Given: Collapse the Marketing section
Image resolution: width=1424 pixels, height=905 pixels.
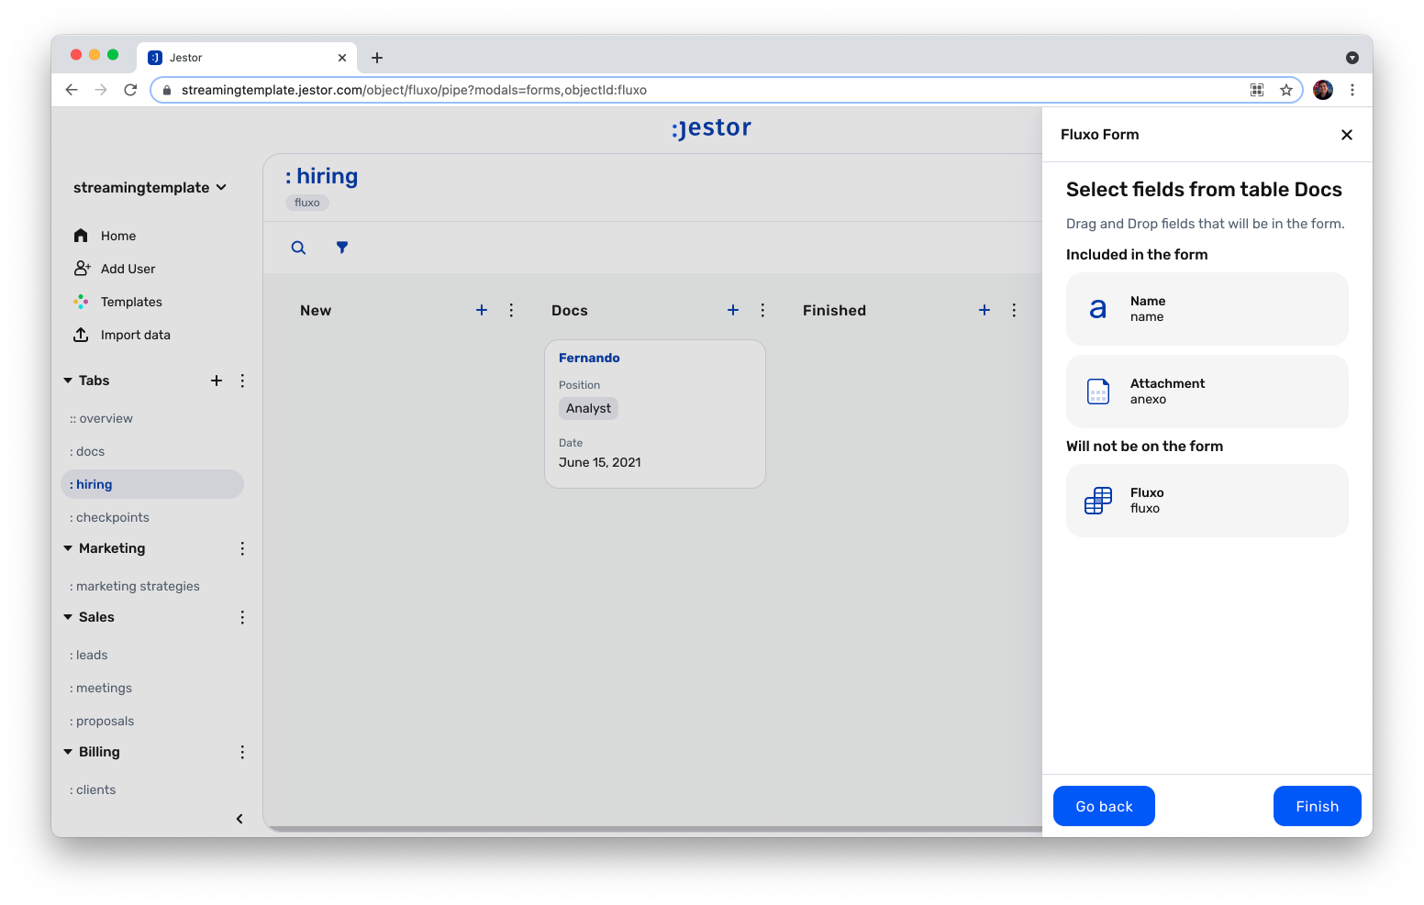Looking at the screenshot, I should pos(68,548).
